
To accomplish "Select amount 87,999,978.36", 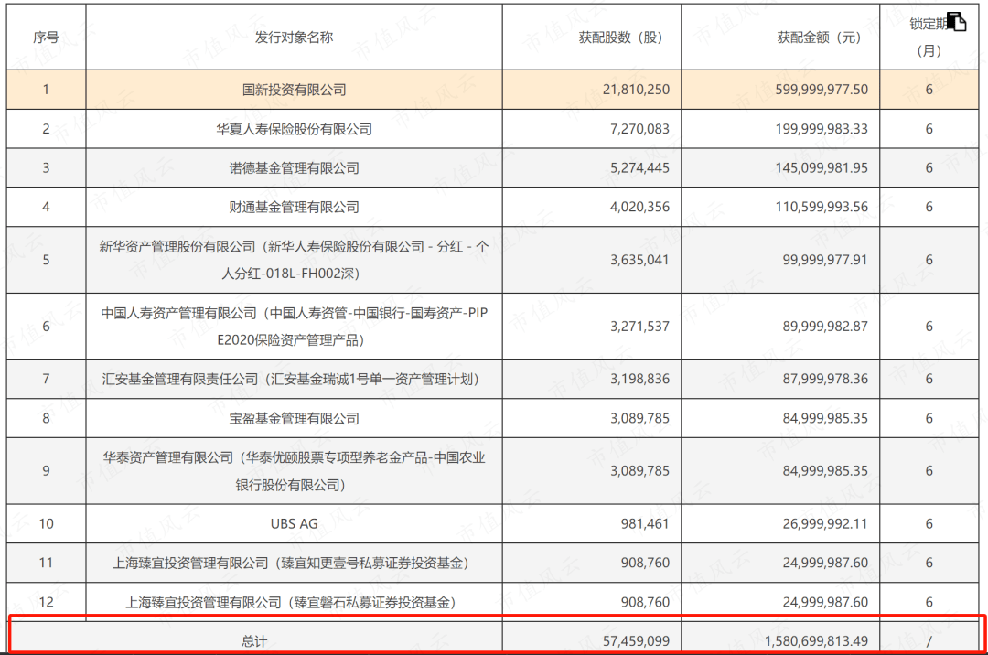I will [825, 379].
